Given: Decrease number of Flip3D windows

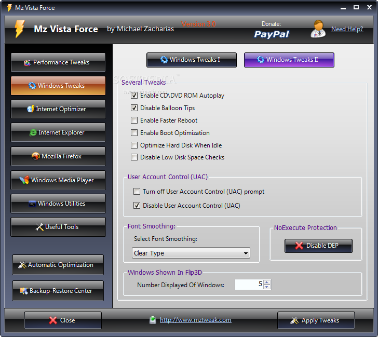Looking at the screenshot, I should [x=267, y=287].
